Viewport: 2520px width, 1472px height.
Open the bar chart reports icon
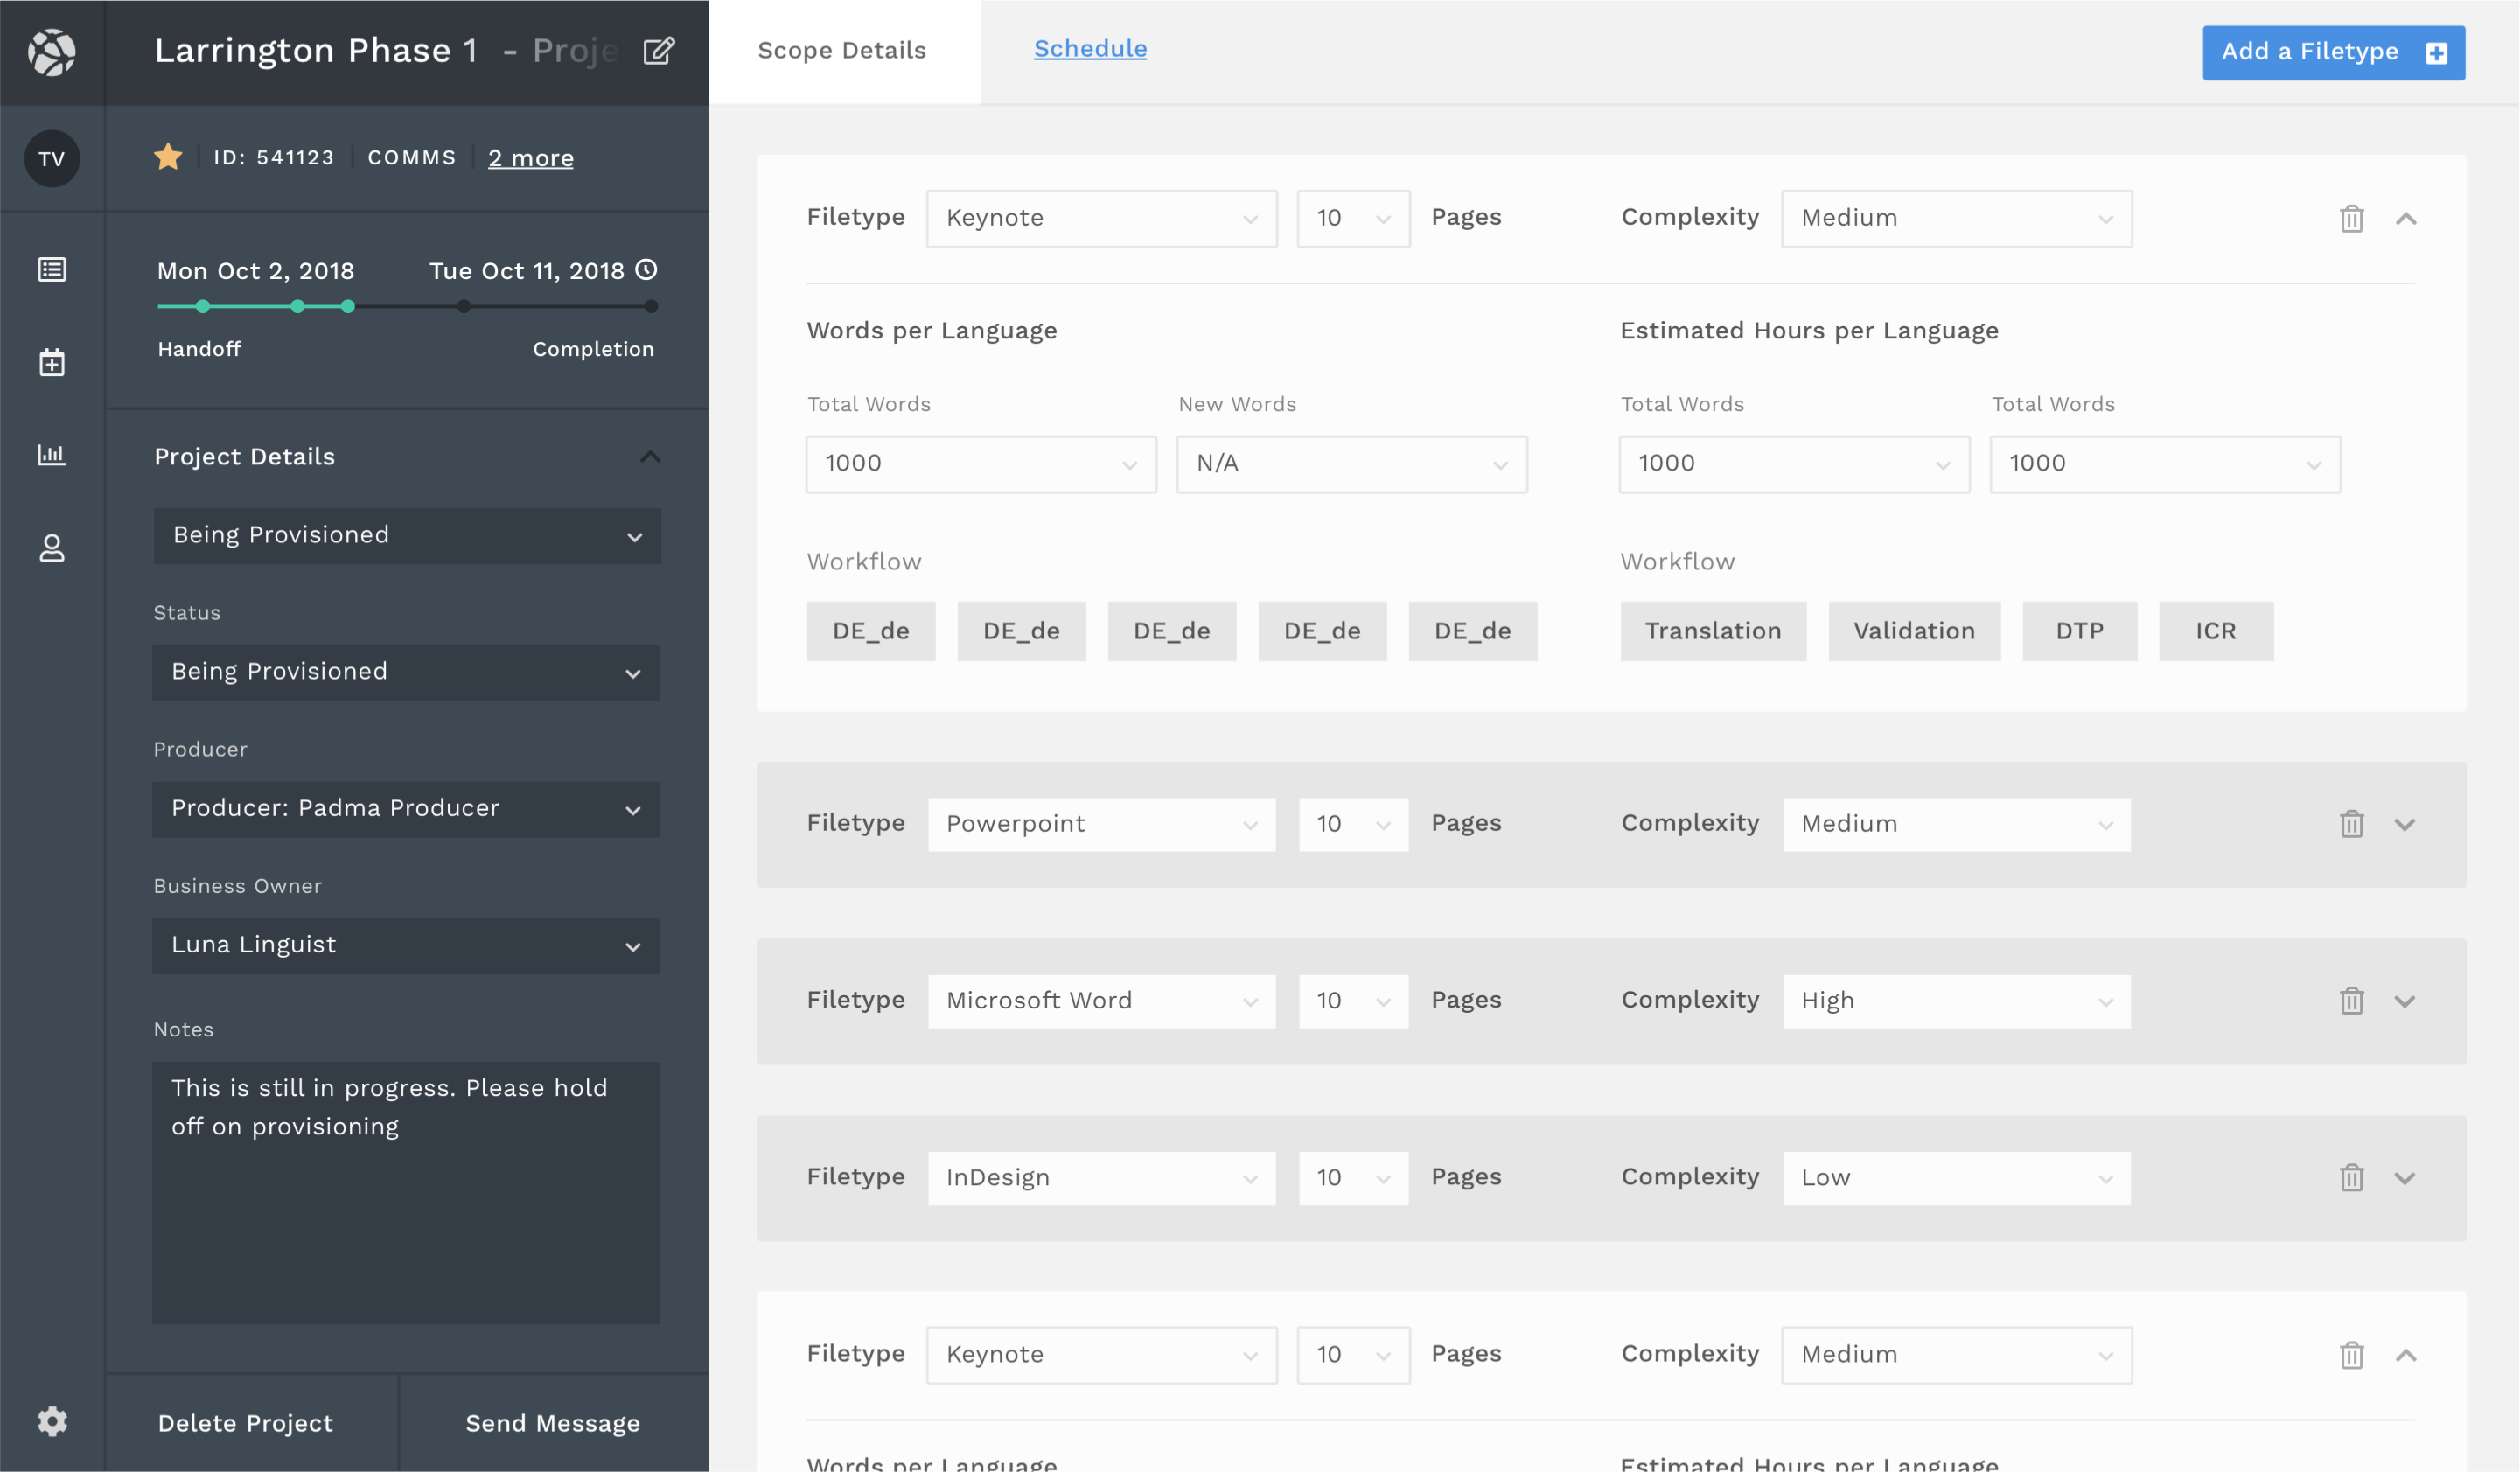[52, 455]
